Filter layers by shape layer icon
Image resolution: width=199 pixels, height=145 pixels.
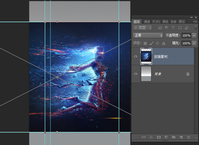point(180,28)
